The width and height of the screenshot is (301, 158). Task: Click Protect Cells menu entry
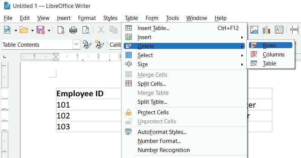tap(153, 112)
